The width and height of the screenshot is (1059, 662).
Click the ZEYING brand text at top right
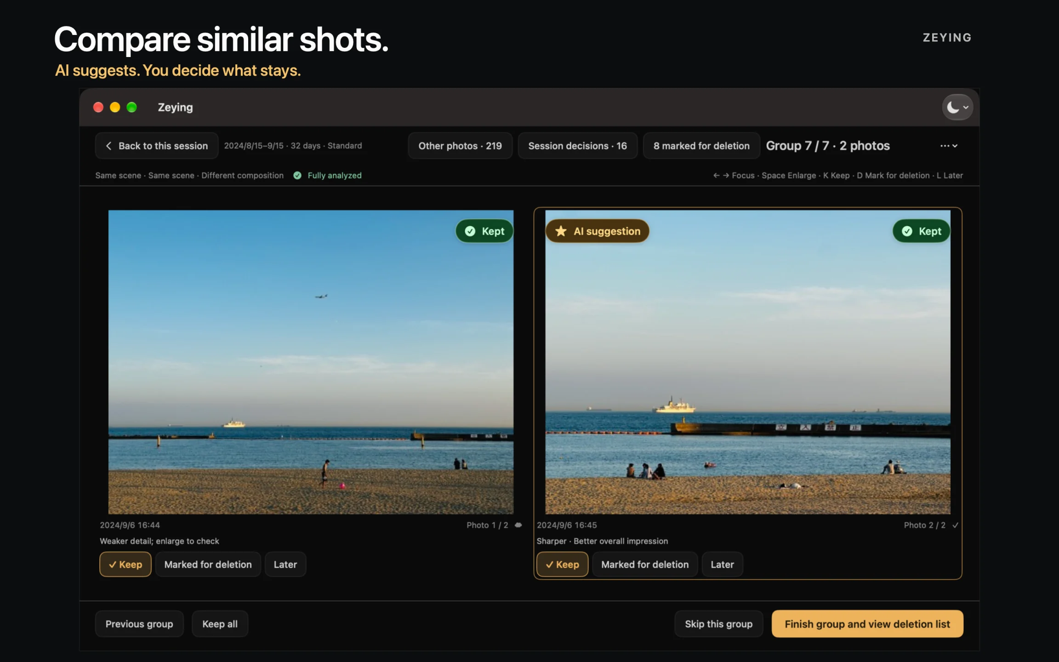tap(947, 38)
